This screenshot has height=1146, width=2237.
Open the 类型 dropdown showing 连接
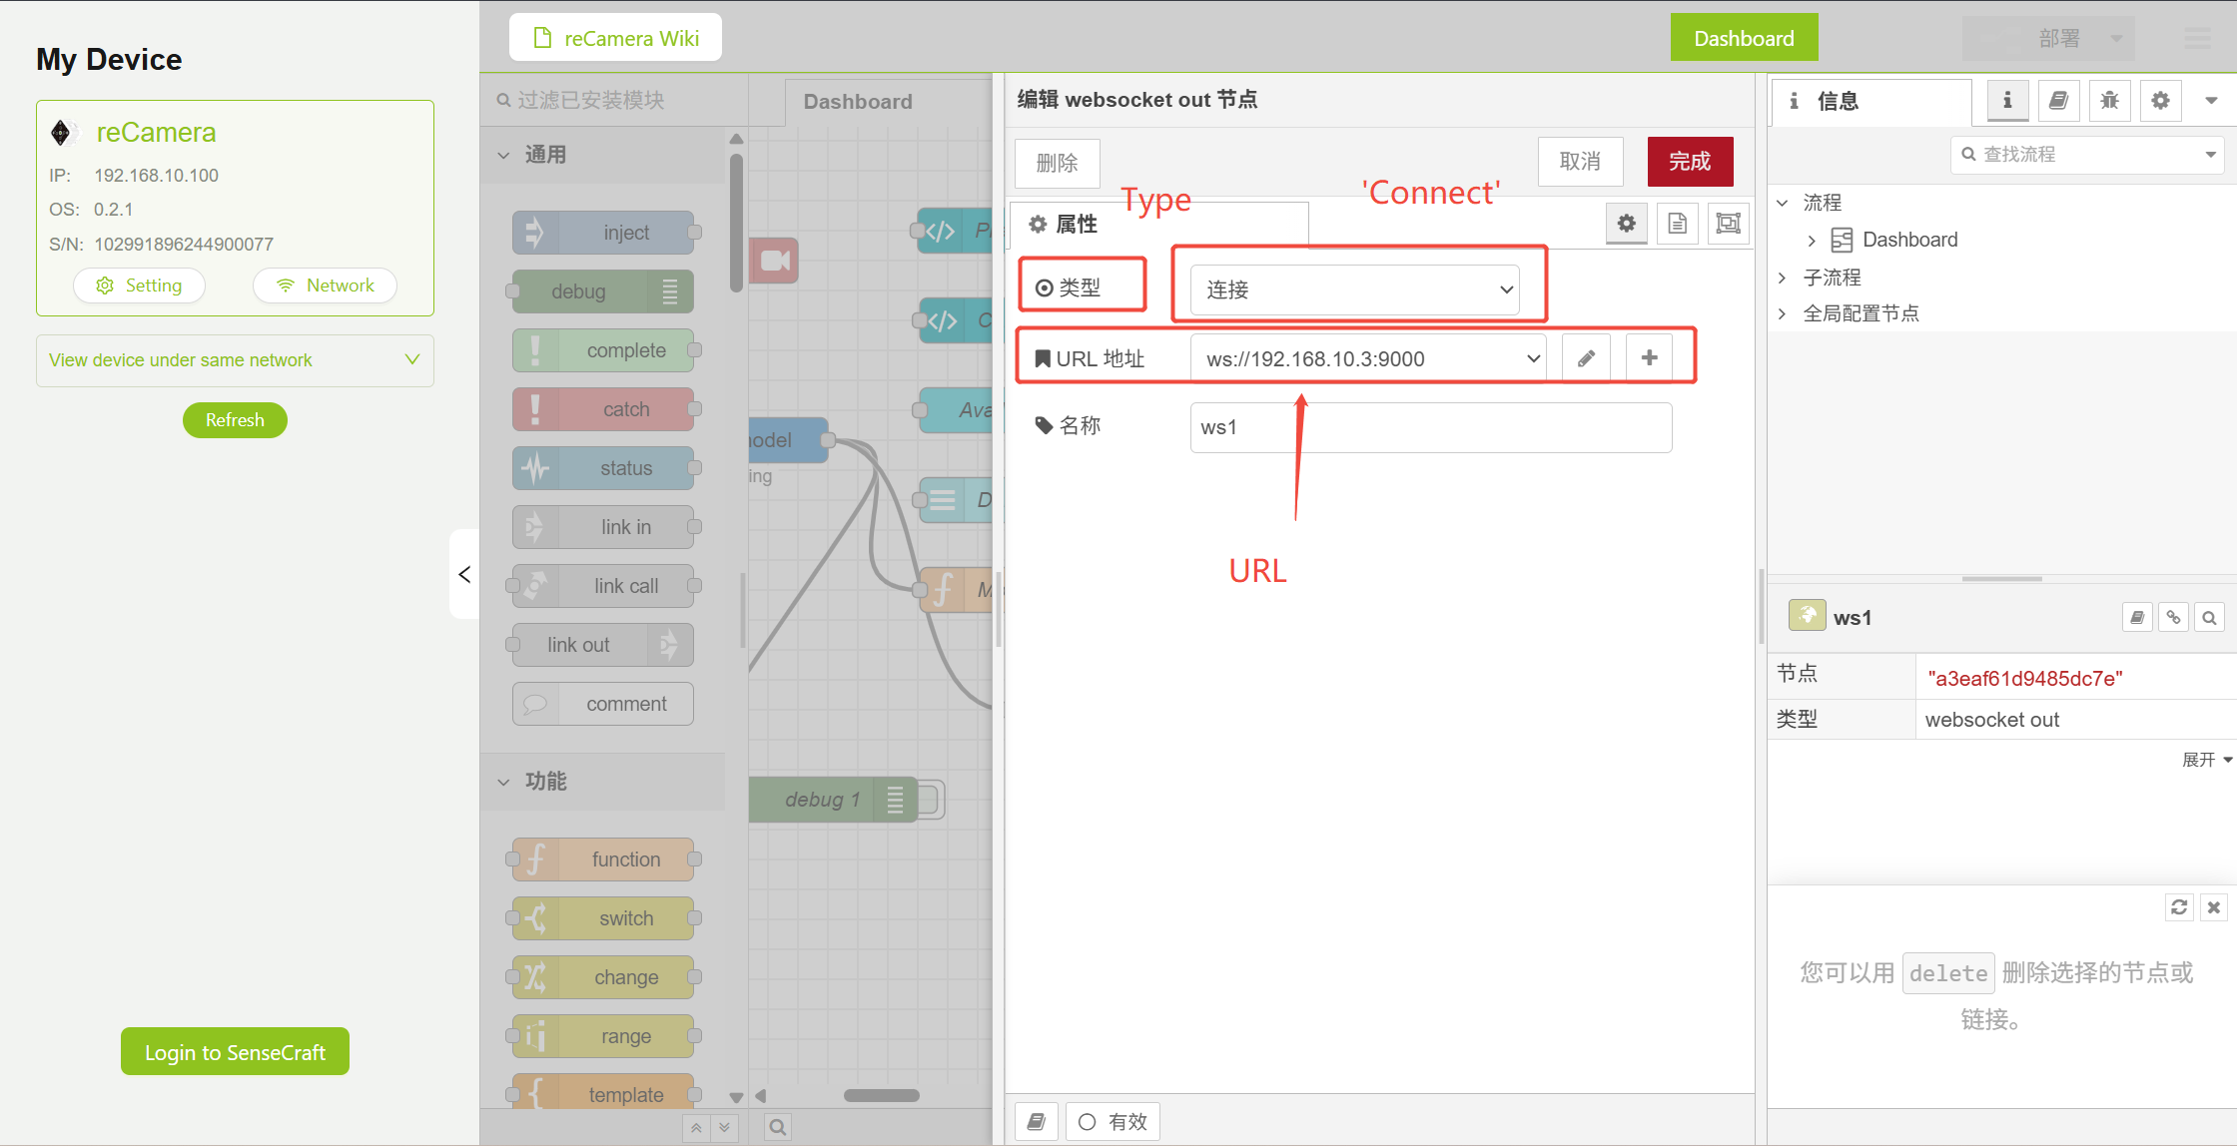pyautogui.click(x=1355, y=289)
